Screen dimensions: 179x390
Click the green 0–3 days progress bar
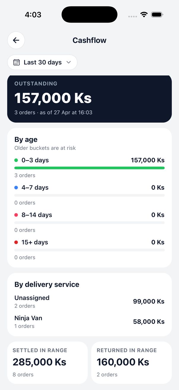tap(89, 168)
